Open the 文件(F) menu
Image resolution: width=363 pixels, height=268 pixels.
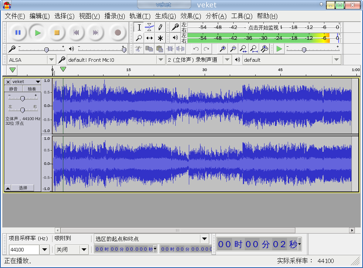[x=15, y=16]
